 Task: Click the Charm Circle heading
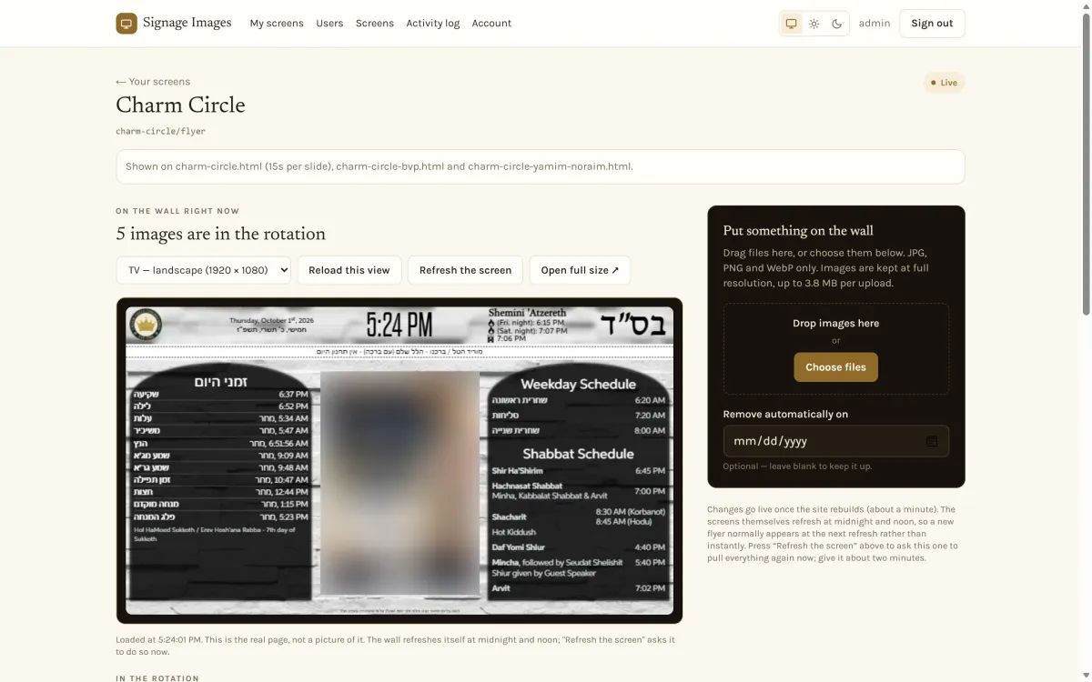click(180, 105)
